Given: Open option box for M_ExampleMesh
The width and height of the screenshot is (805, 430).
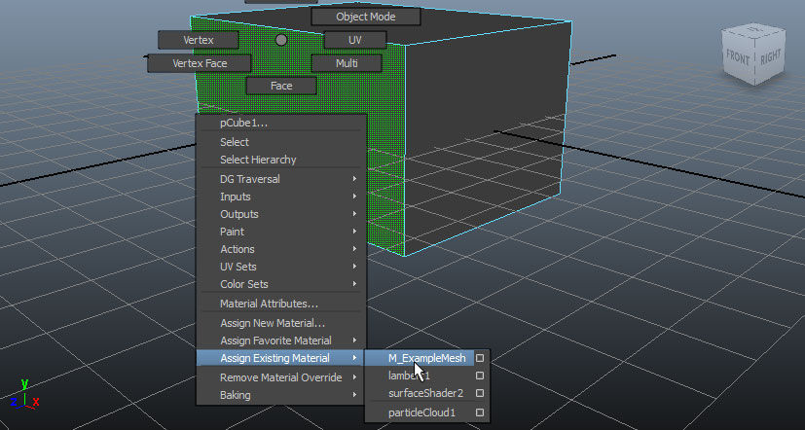Looking at the screenshot, I should click(x=479, y=358).
